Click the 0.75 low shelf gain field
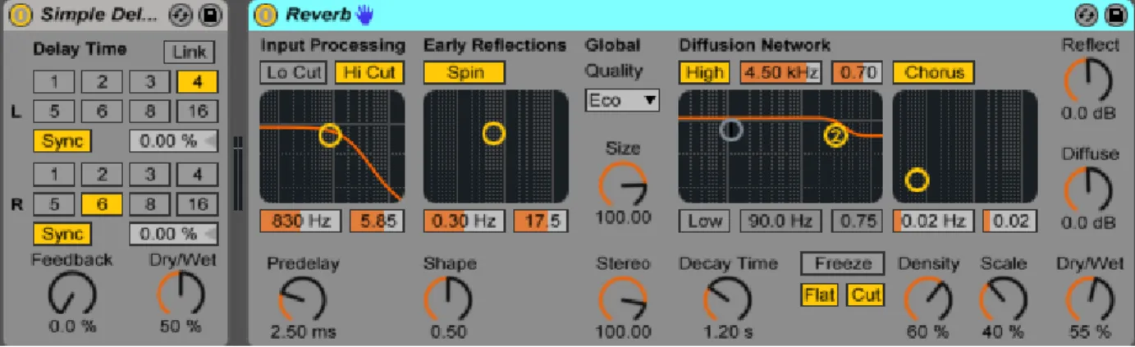This screenshot has height=347, width=1135. point(858,221)
